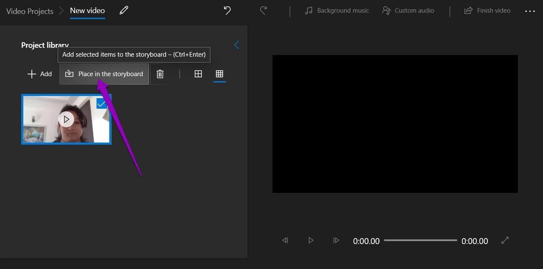Click the preview seek bar

[x=420, y=240]
